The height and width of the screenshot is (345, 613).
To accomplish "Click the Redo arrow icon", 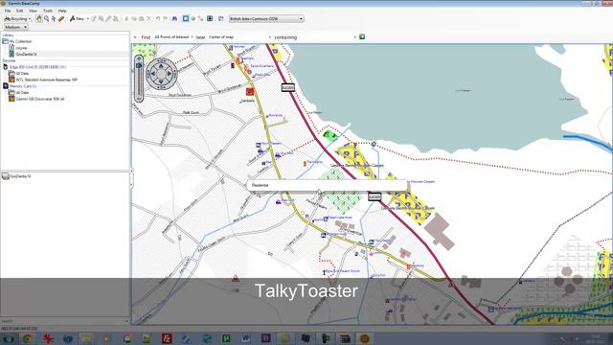I will (166, 19).
